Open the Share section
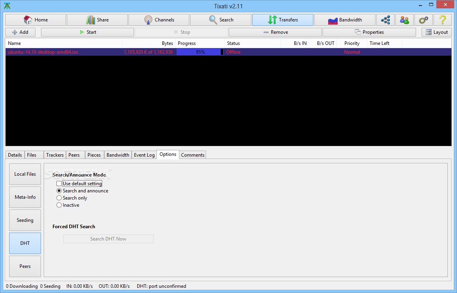The height and width of the screenshot is (293, 457). tap(97, 20)
